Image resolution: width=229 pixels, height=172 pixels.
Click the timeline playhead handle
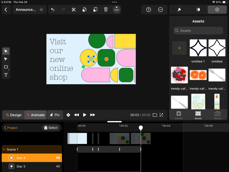pos(141,128)
